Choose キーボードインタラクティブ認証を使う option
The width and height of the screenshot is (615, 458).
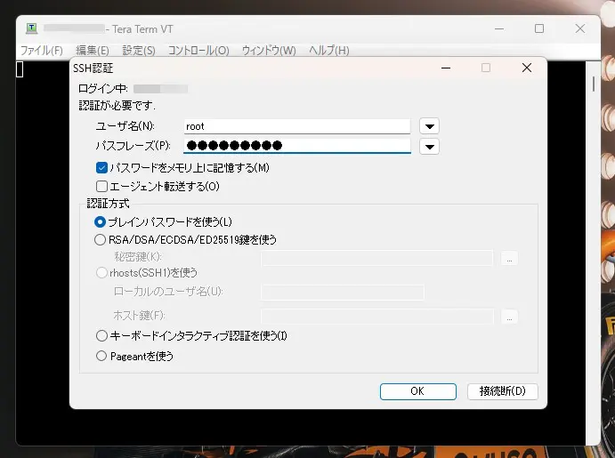coord(101,336)
